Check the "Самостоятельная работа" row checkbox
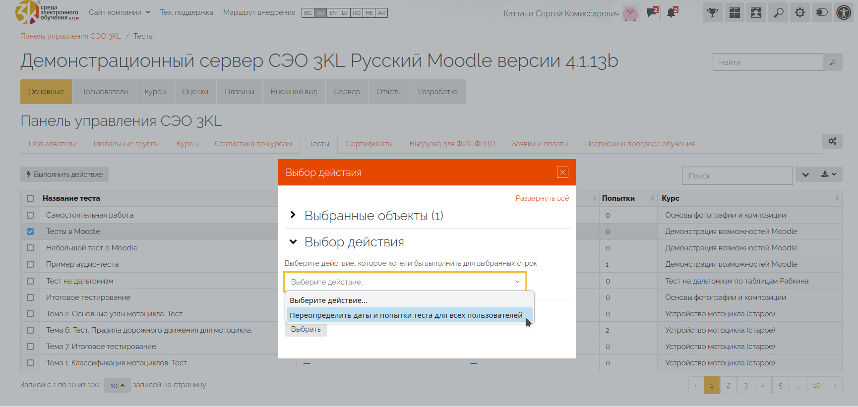The width and height of the screenshot is (858, 407). 30,215
